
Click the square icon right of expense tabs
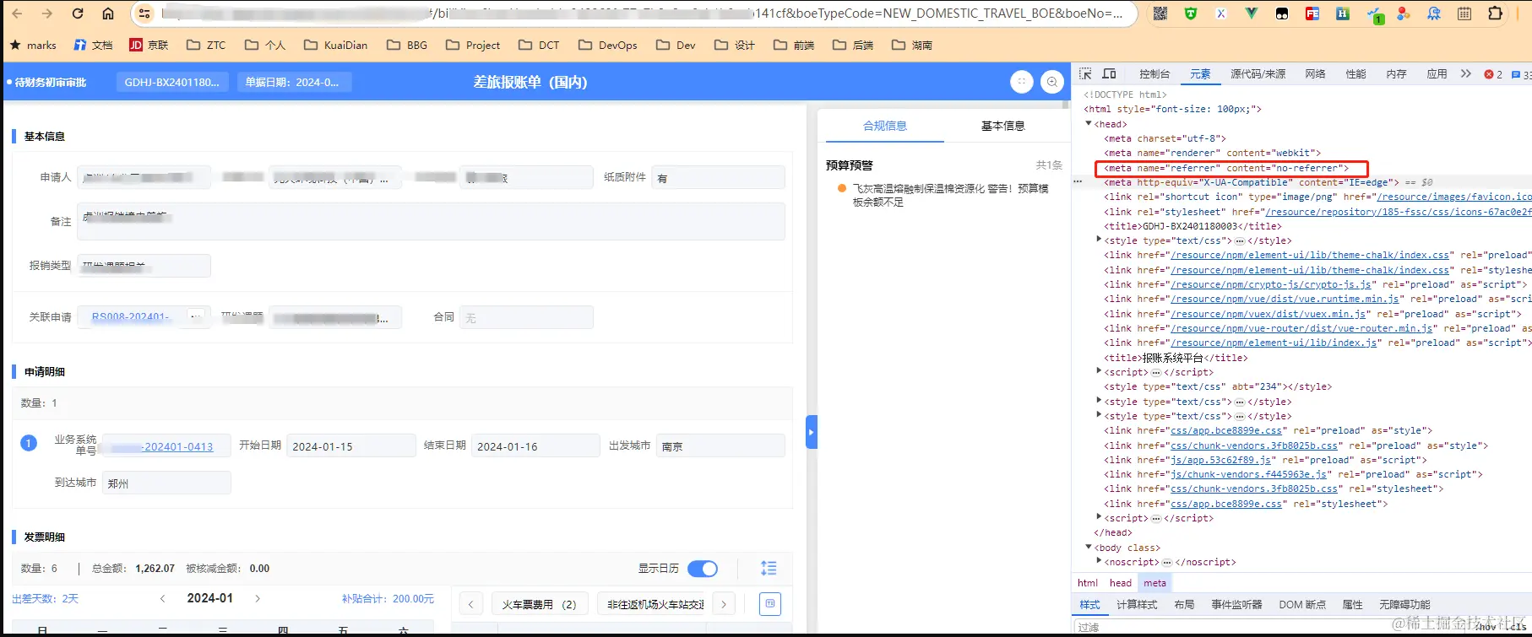coord(770,604)
